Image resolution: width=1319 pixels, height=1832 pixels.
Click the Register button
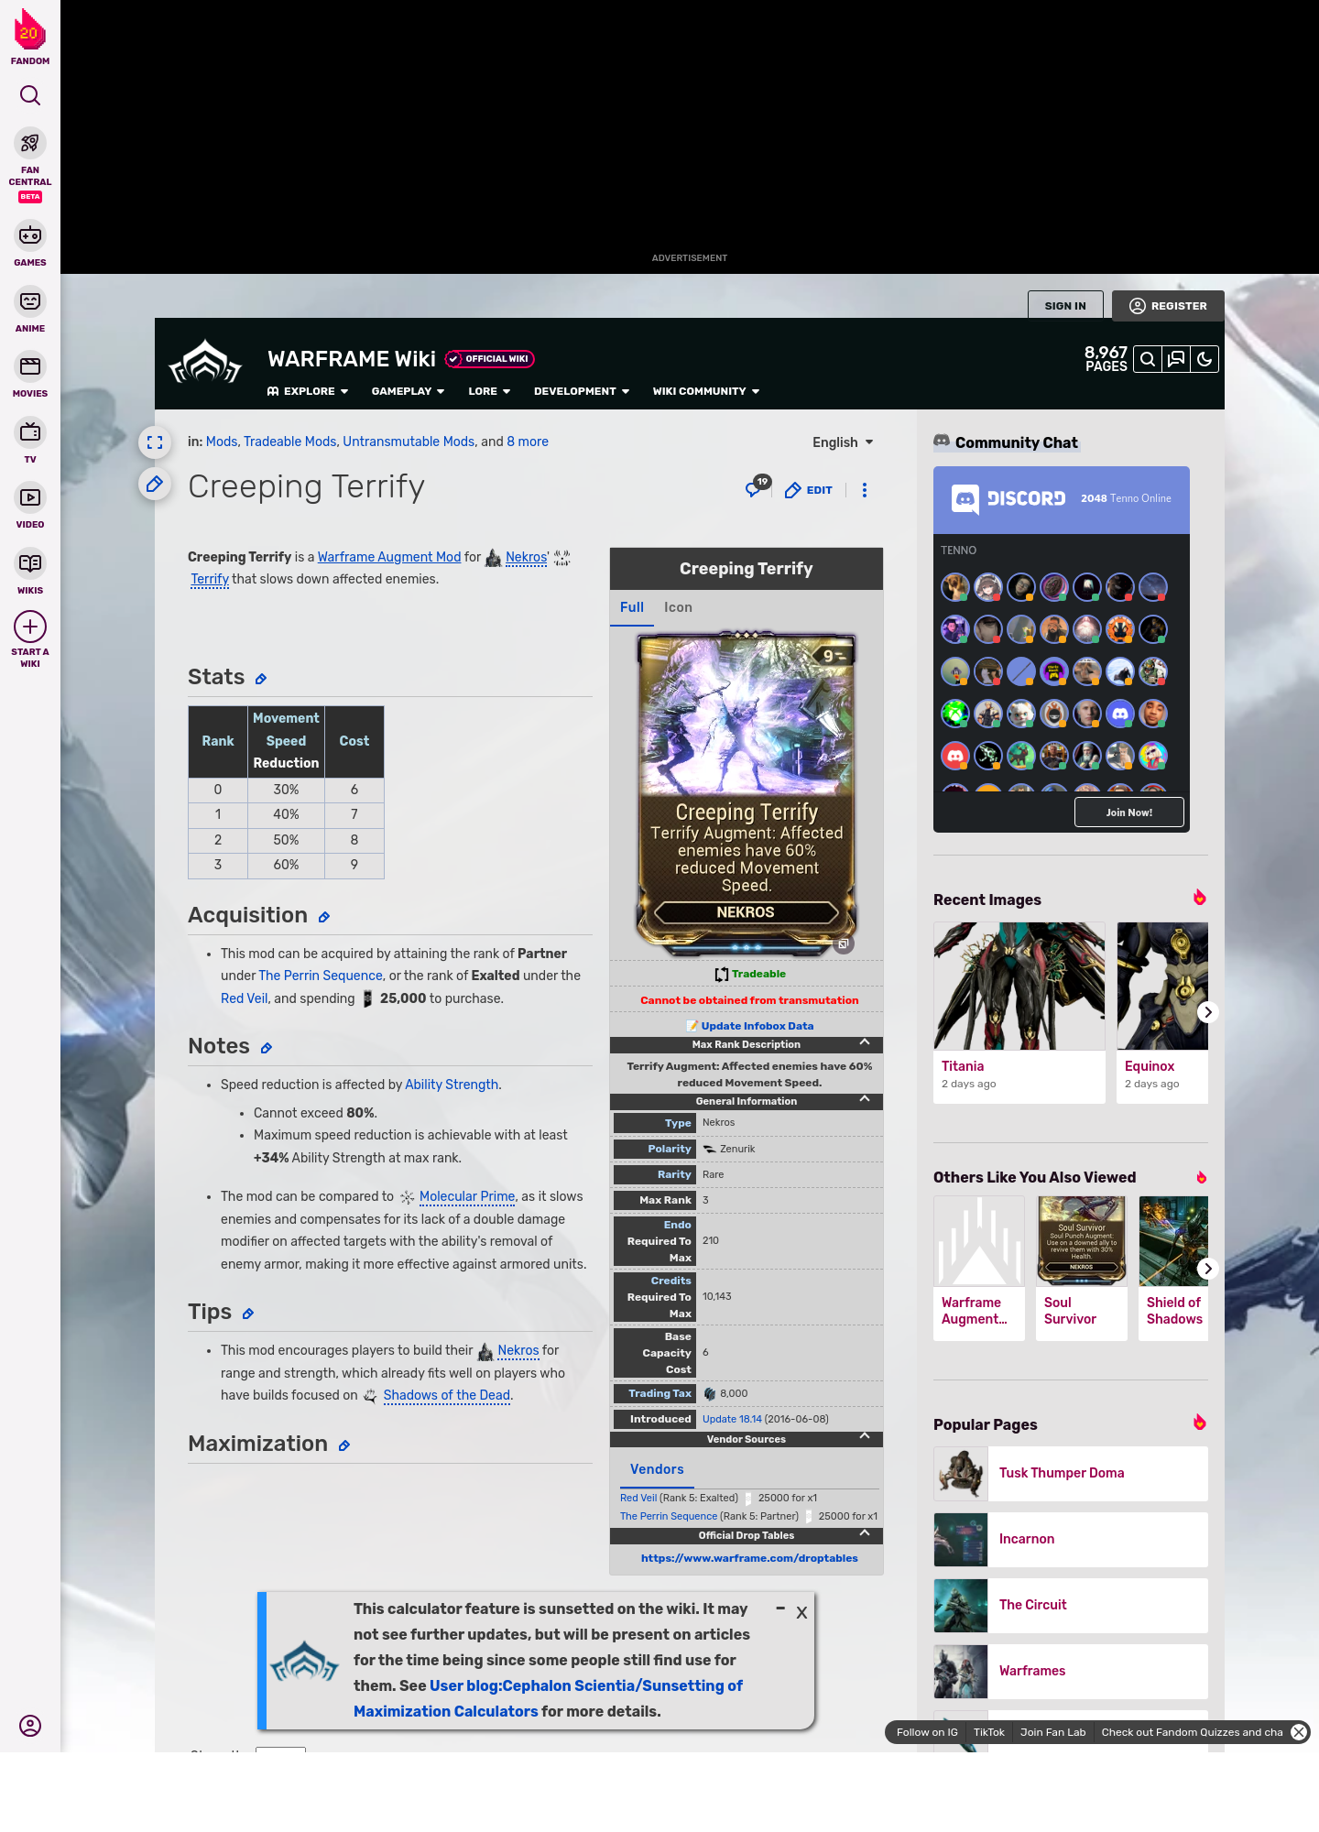(x=1168, y=306)
